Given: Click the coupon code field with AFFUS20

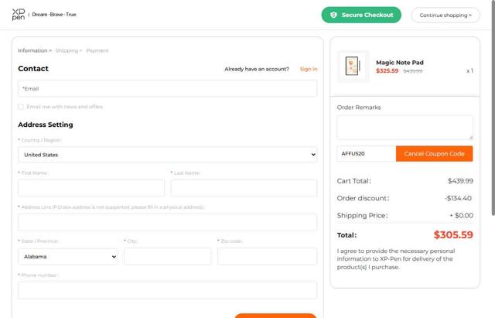Looking at the screenshot, I should (x=367, y=154).
